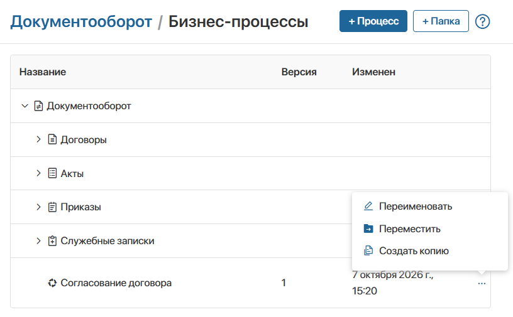513x317 pixels.
Task: Select the Договоры row label
Action: click(84, 140)
